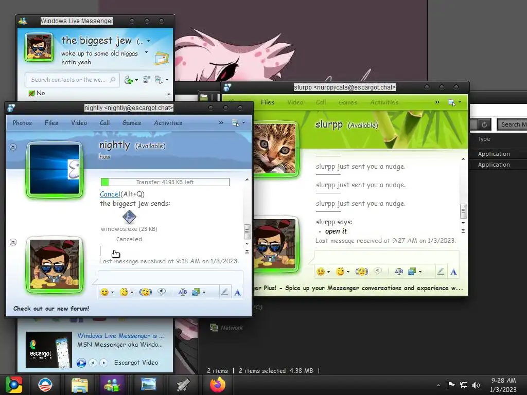Image resolution: width=527 pixels, height=395 pixels.
Task: Click Messenger Plus! ad text in slurpp chat
Action: click(x=359, y=288)
